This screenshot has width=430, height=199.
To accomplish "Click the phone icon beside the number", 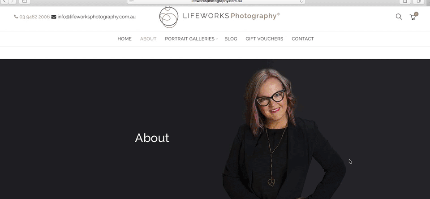I will (16, 17).
